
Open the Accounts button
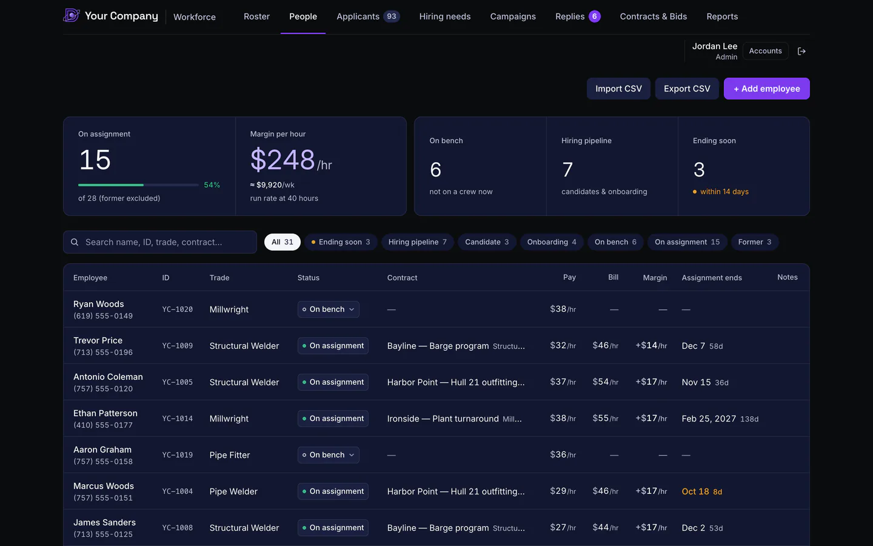765,51
